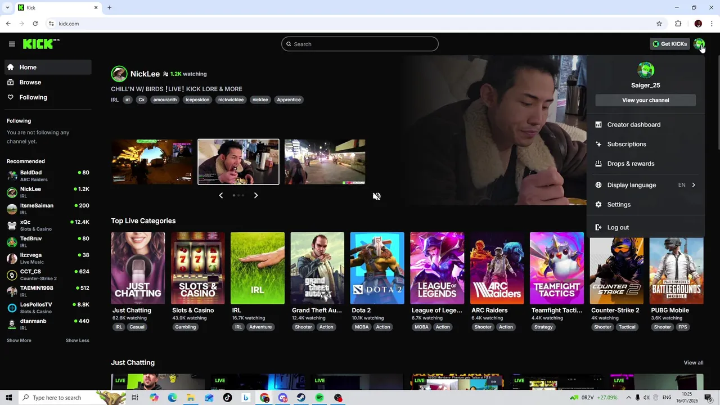Screen dimensions: 720x405
Task: Open Chrome three-dot menu
Action: coord(712,24)
